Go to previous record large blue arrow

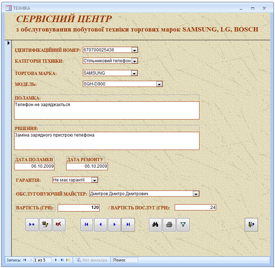point(101,225)
